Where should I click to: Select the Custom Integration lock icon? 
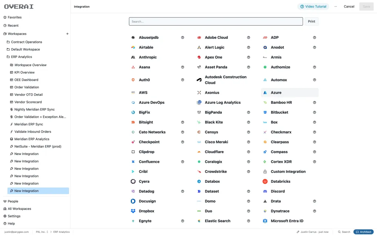point(265,172)
